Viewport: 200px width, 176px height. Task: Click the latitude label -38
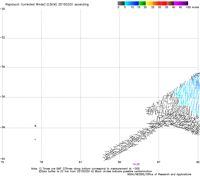2,127
